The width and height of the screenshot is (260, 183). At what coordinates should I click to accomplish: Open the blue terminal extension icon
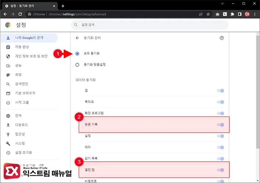point(225,14)
